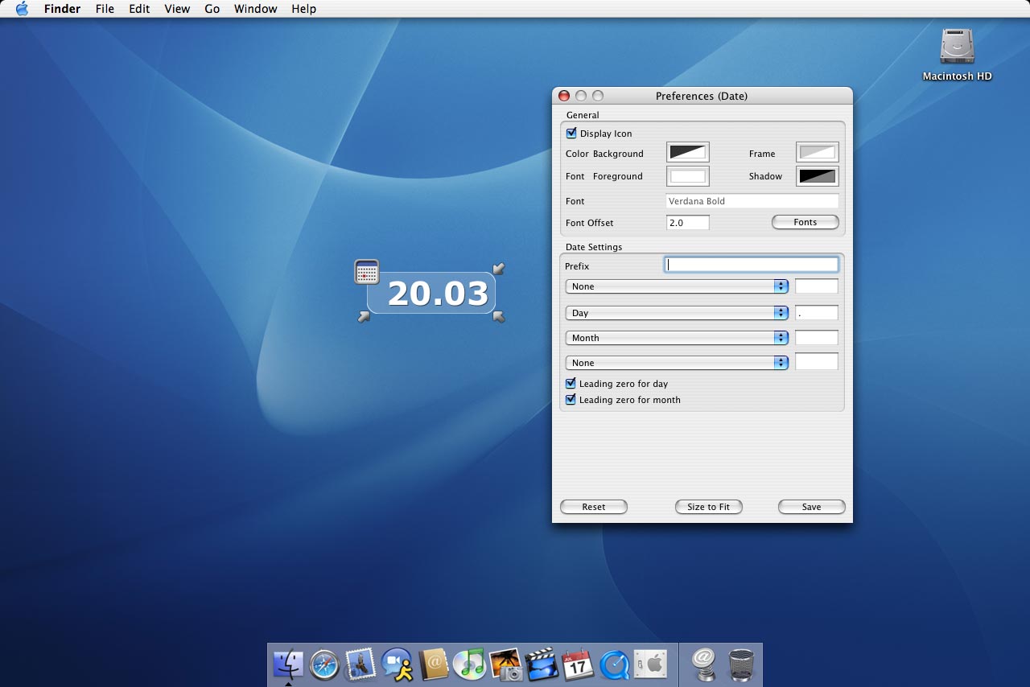The image size is (1030, 687).
Task: Open the View menu
Action: click(177, 9)
